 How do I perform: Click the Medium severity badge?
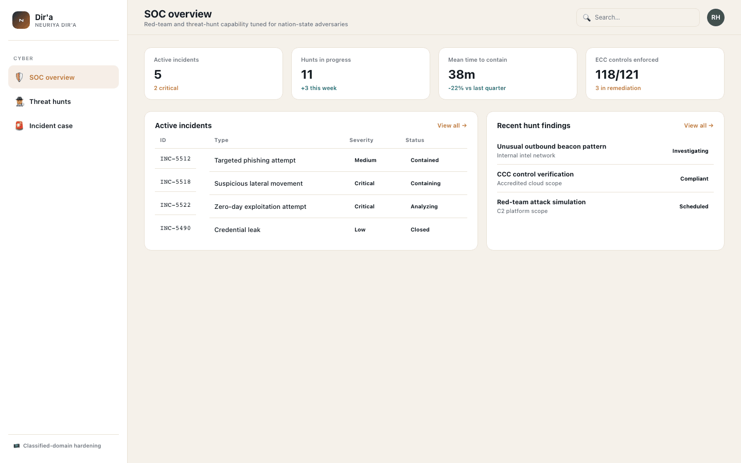[x=365, y=161]
